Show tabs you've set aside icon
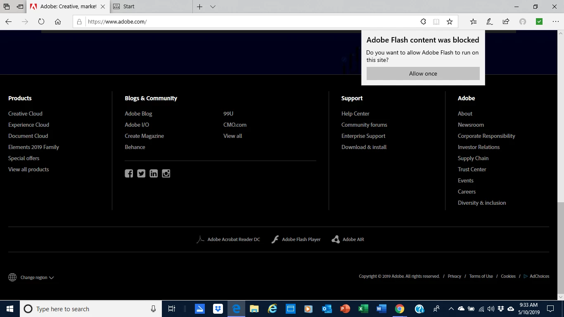Viewport: 564px width, 317px height. (7, 7)
